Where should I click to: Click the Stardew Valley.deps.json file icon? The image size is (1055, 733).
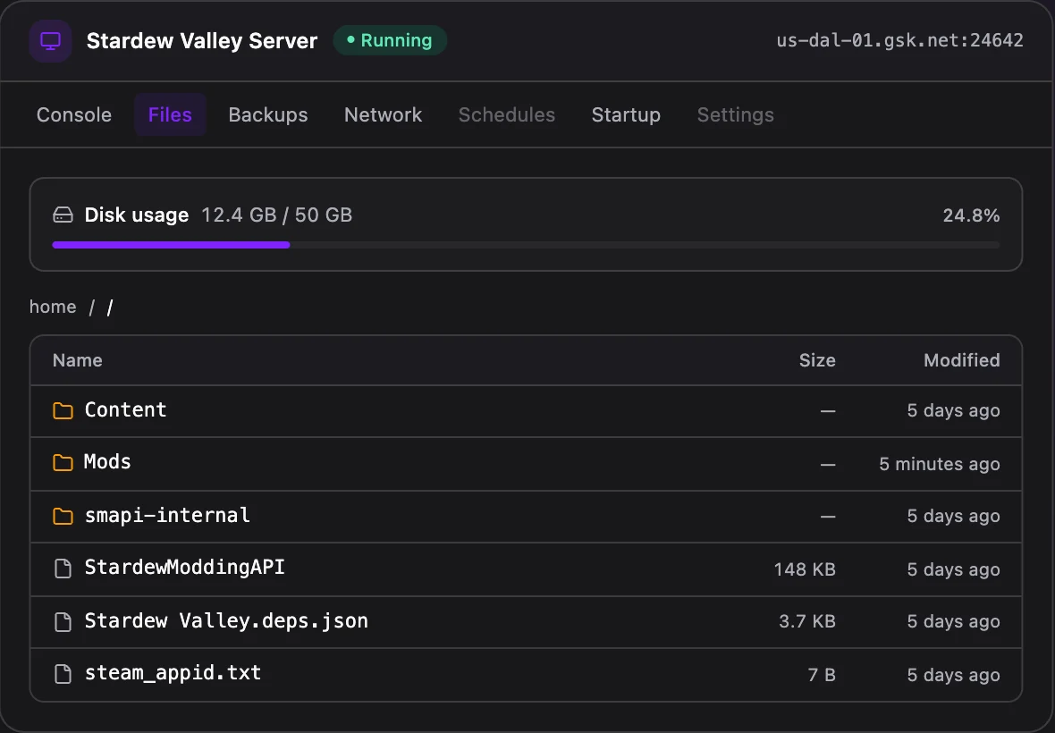tap(63, 621)
